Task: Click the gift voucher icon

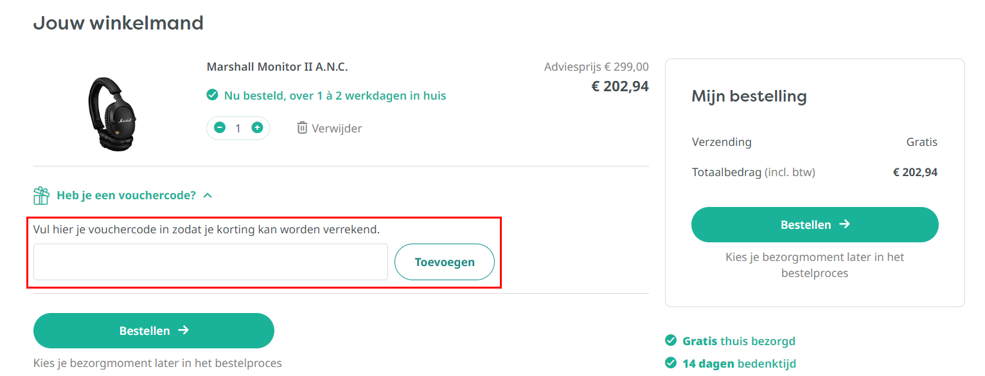Action: tap(41, 195)
